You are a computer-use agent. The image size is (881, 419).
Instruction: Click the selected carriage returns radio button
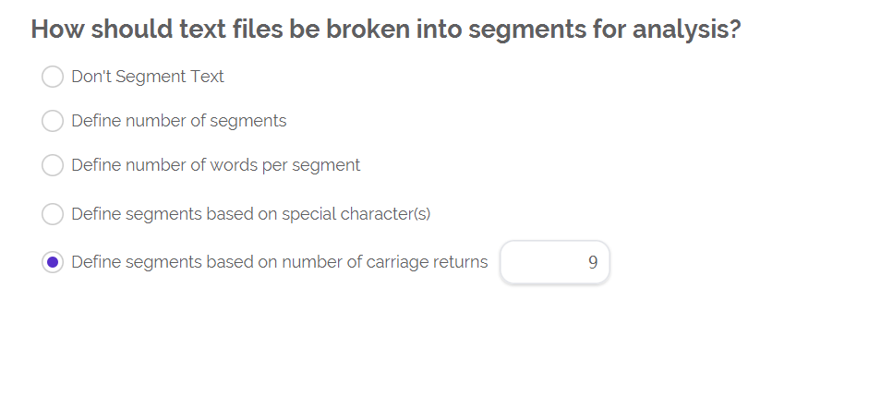click(53, 262)
